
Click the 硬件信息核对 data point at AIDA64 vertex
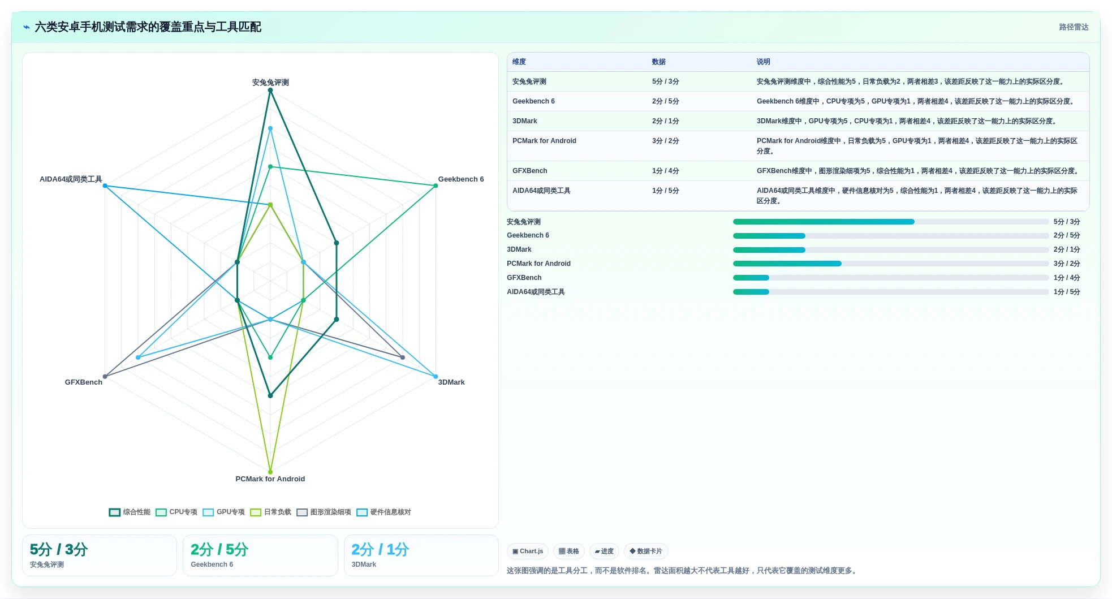pyautogui.click(x=105, y=186)
